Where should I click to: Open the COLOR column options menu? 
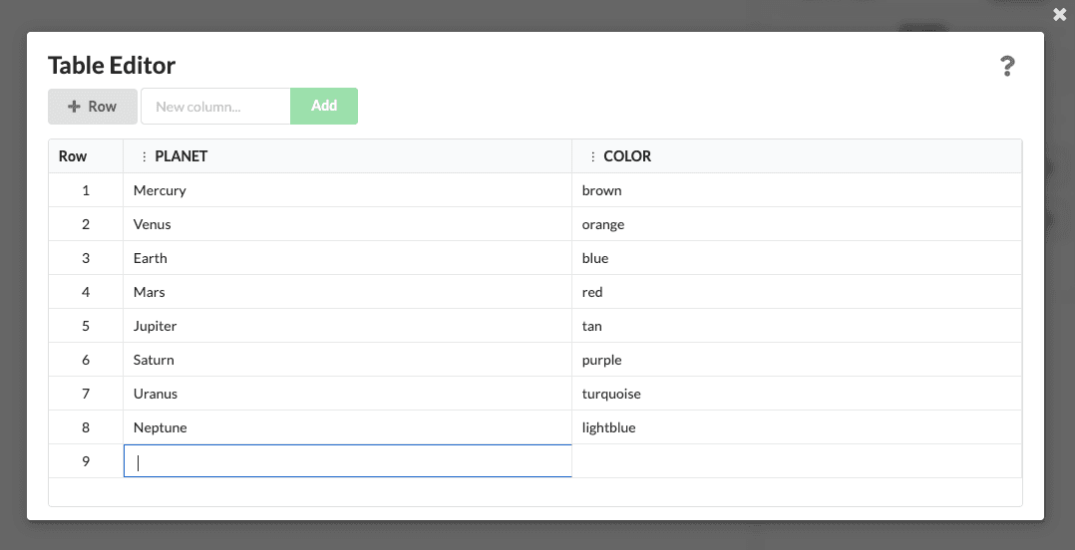pos(593,156)
